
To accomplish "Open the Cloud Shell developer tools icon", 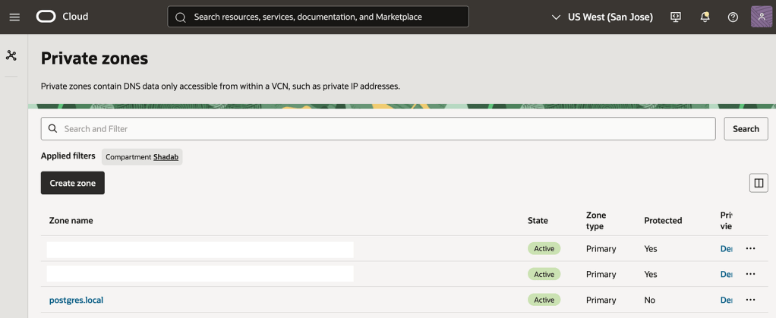I will point(676,17).
